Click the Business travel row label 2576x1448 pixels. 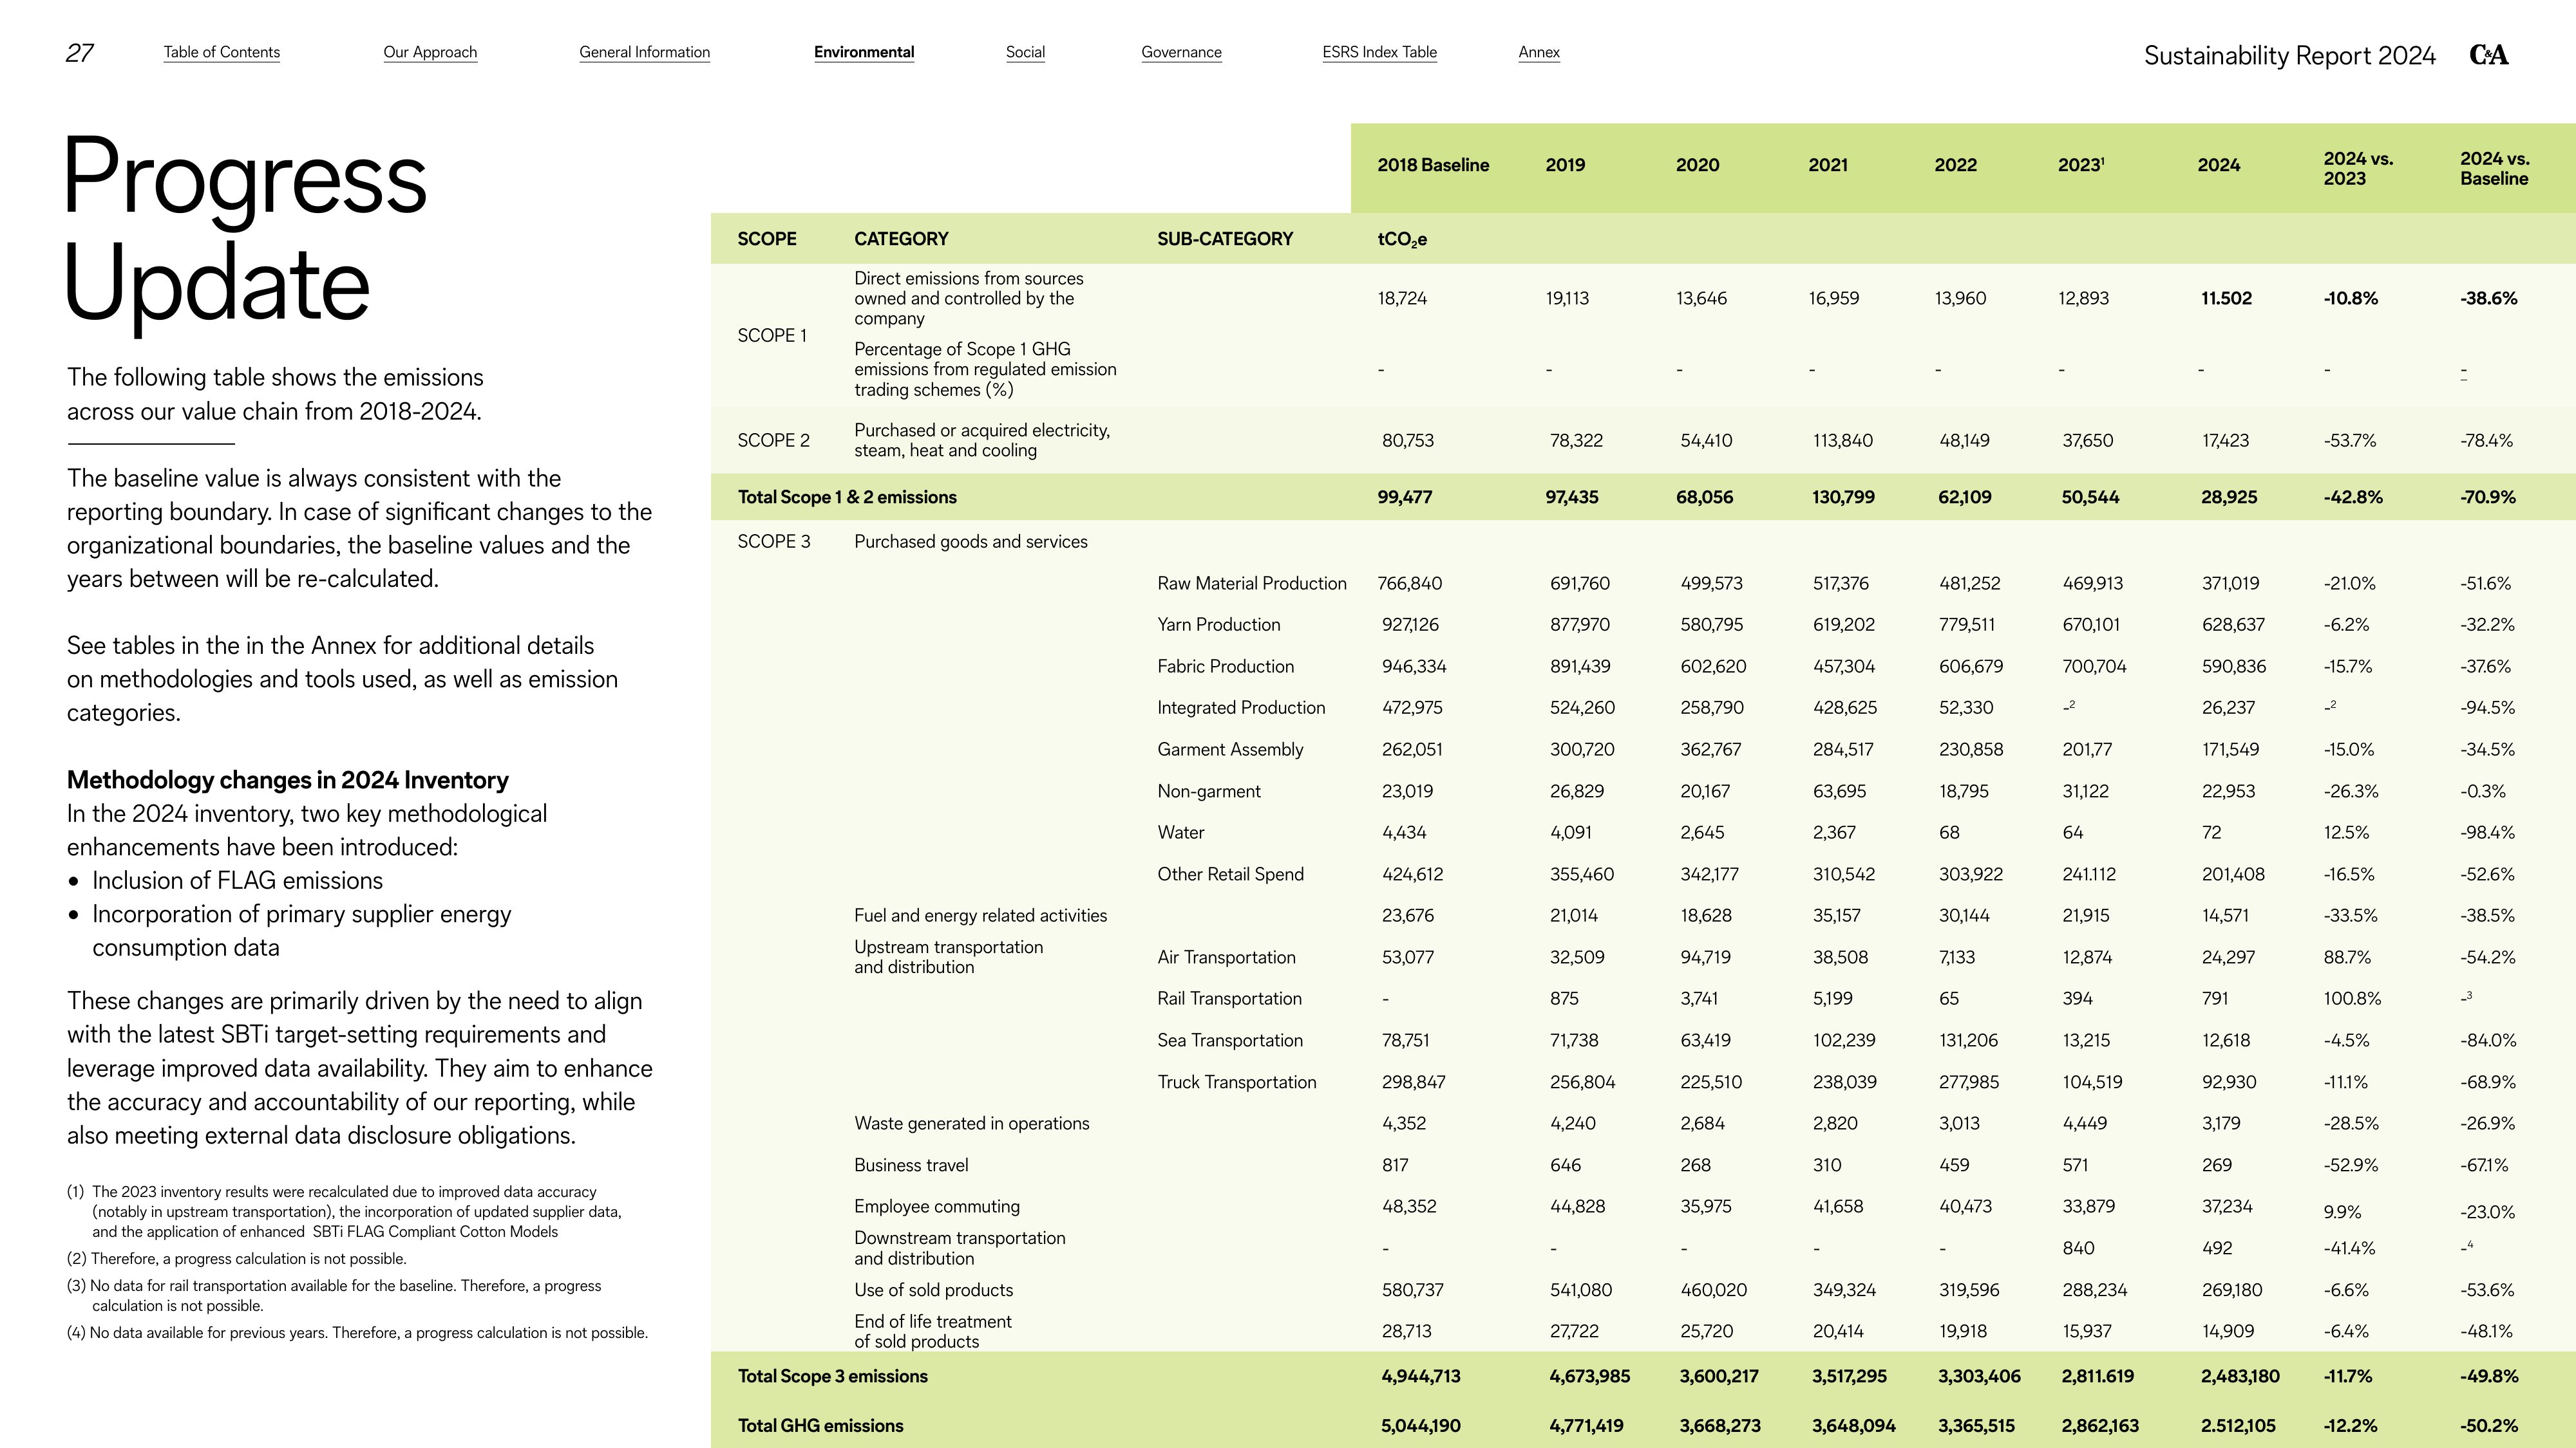tap(911, 1165)
